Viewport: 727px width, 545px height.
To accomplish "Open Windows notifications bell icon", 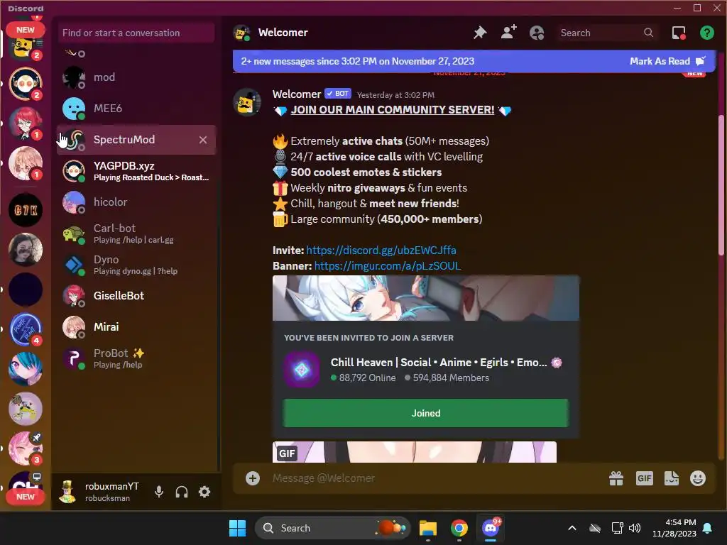I will tap(708, 528).
